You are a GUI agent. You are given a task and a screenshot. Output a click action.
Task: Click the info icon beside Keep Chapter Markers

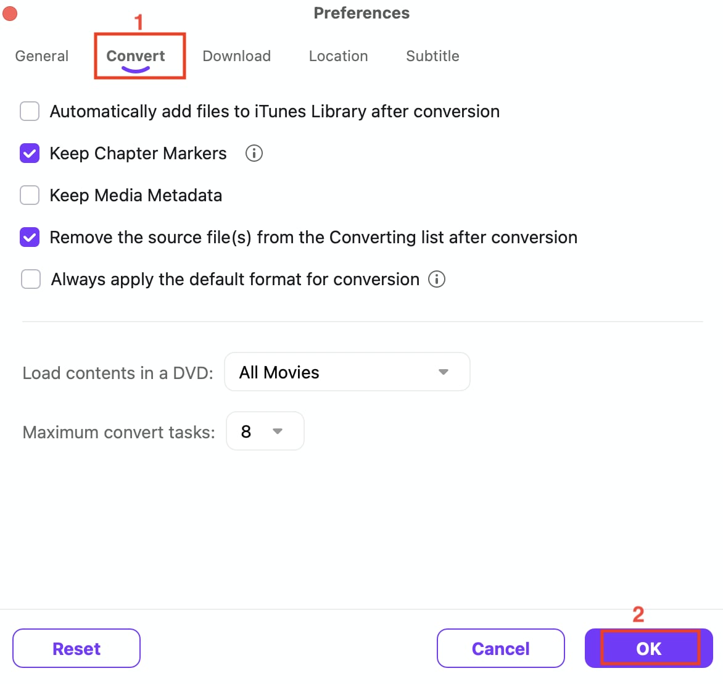254,153
